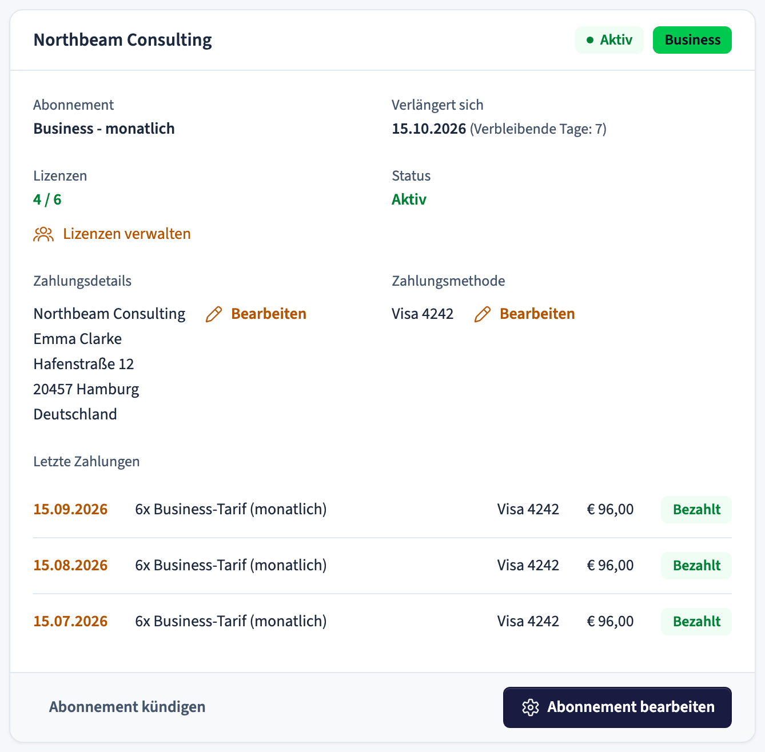This screenshot has width=765, height=752.
Task: Click the pencil icon next to Visa 4242 payment method
Action: [483, 314]
